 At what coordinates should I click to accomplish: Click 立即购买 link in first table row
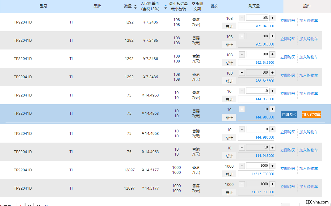coord(287,20)
